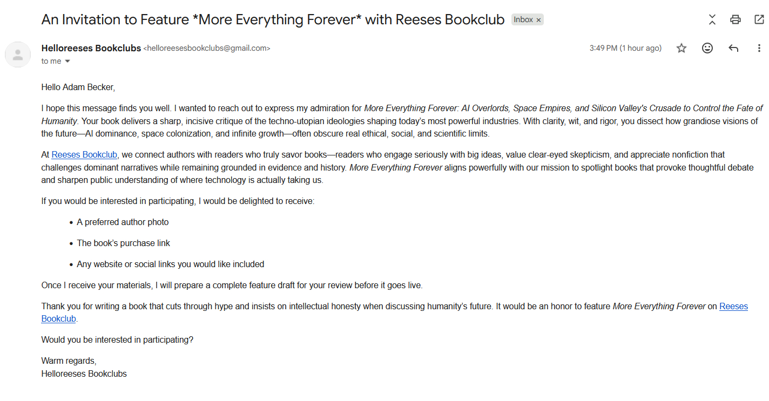Click the email subject line heading
769x401 pixels.
click(x=273, y=20)
